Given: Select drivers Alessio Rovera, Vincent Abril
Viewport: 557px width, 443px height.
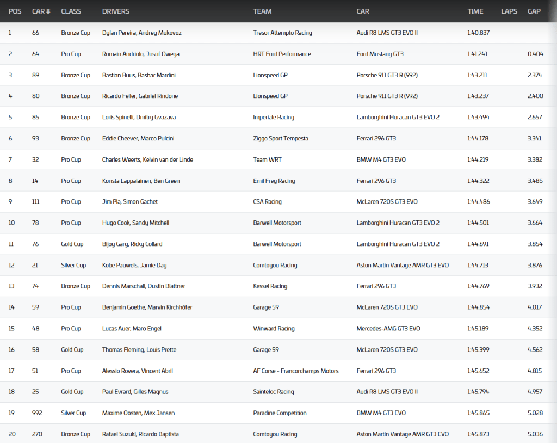Looking at the screenshot, I should click(x=138, y=371).
